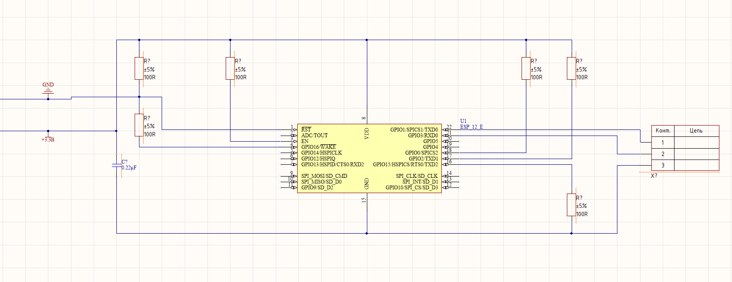Click the GPIO2/TXD1 pin label

(x=423, y=159)
